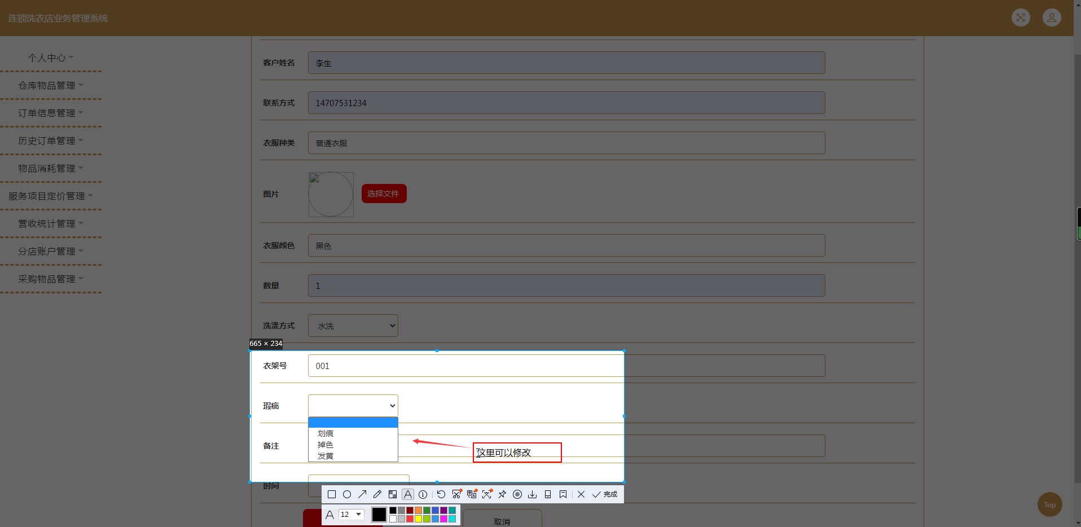Pick the orange color swatch
This screenshot has width=1081, height=527.
[x=418, y=510]
